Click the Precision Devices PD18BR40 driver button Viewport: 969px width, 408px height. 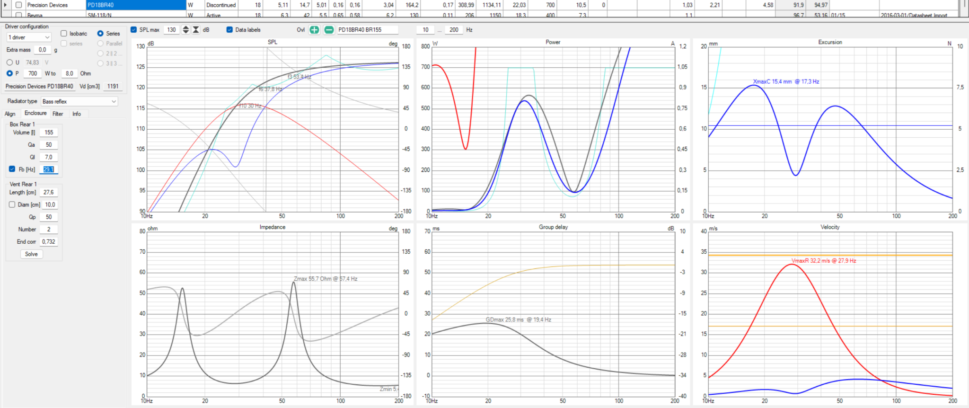tap(39, 86)
